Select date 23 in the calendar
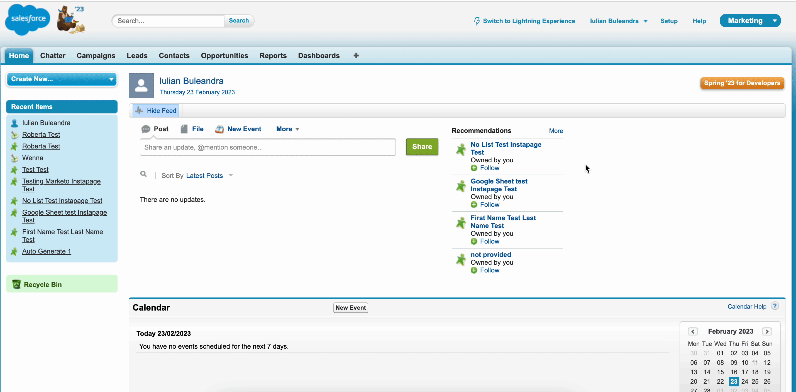 point(734,381)
